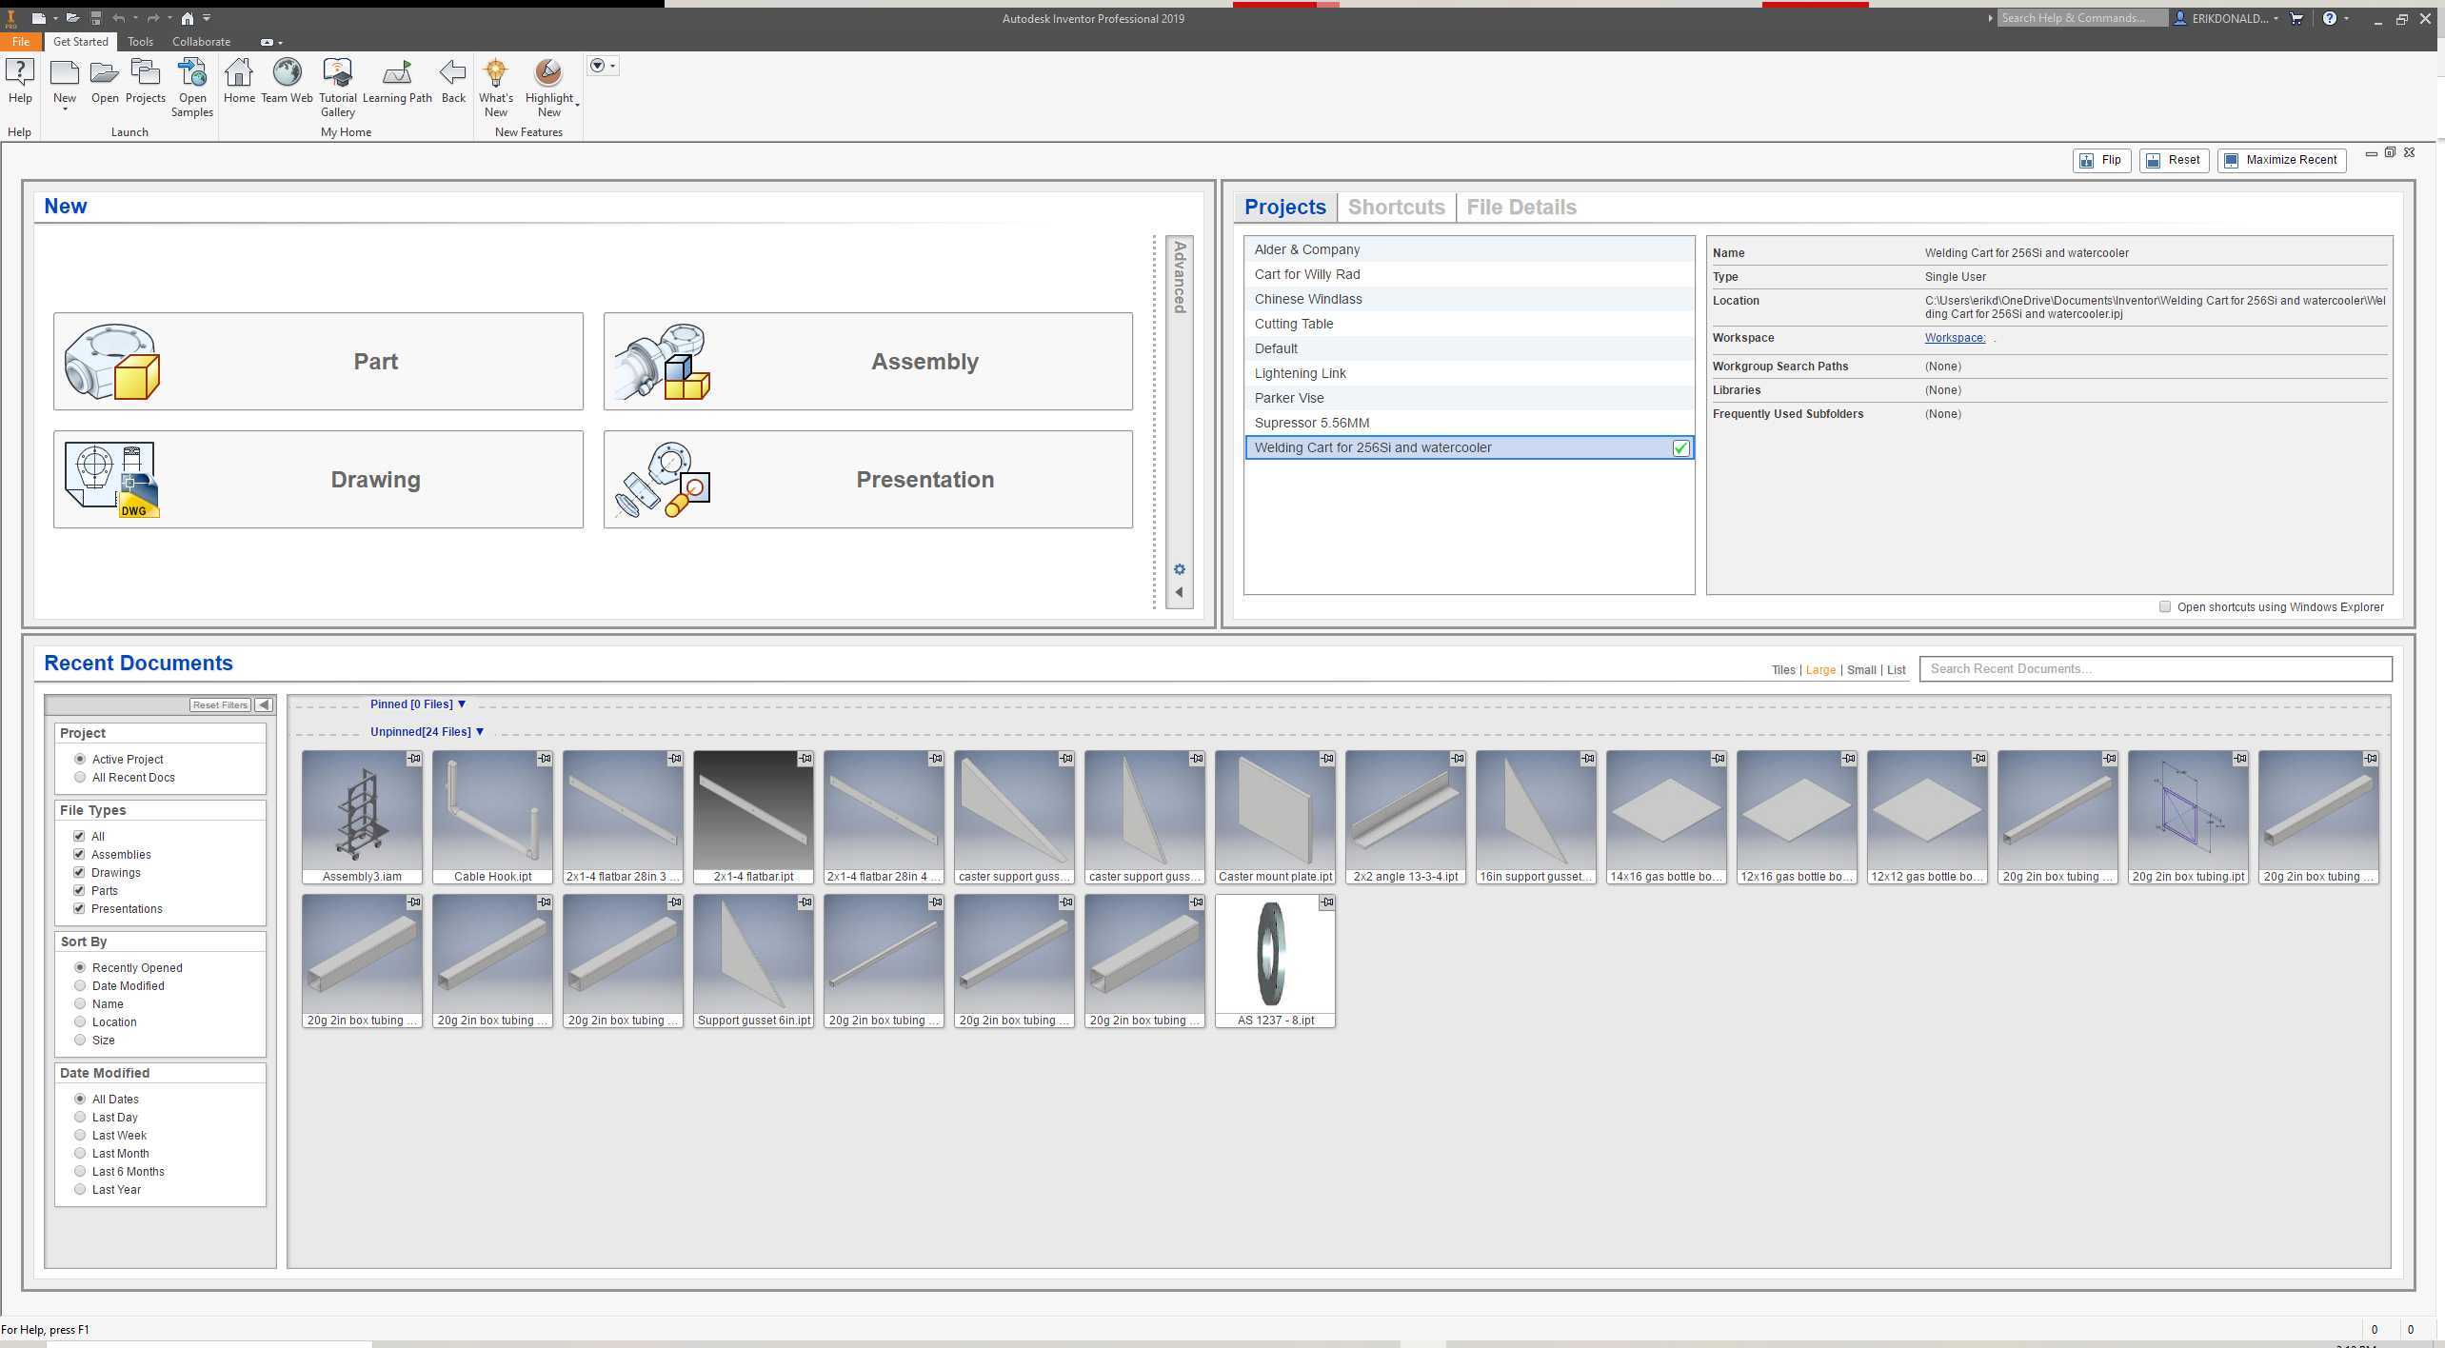Collapse the Pinned files section

coord(462,704)
